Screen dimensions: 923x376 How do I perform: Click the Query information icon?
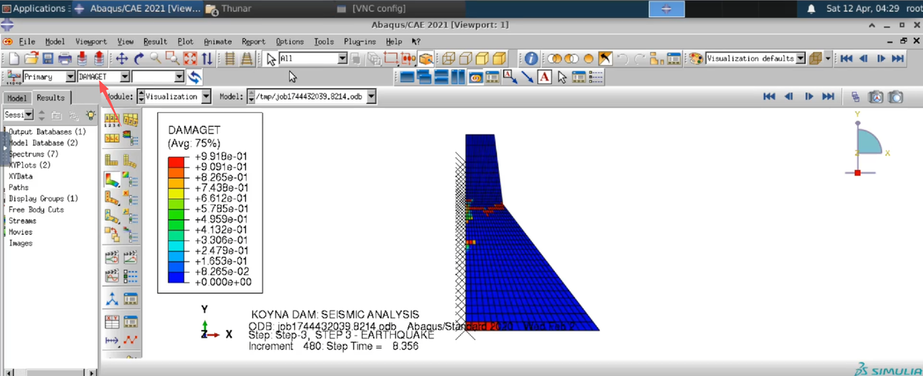pyautogui.click(x=531, y=58)
